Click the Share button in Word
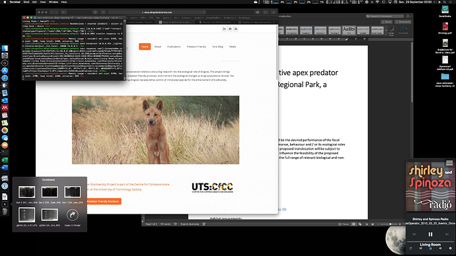This screenshot has height=256, width=456. point(387,22)
